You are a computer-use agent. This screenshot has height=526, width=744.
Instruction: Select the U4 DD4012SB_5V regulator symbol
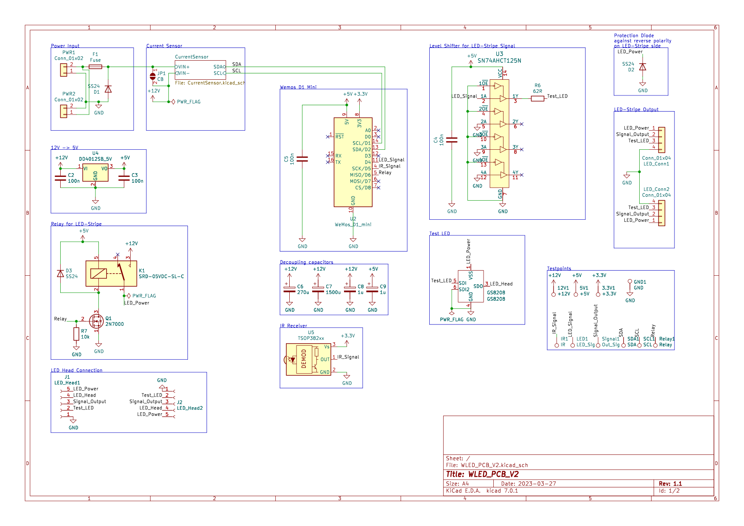[95, 173]
